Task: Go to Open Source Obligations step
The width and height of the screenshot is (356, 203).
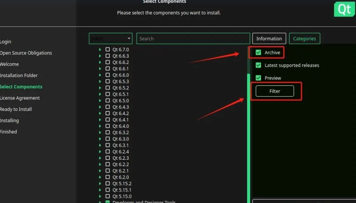Action: (26, 53)
